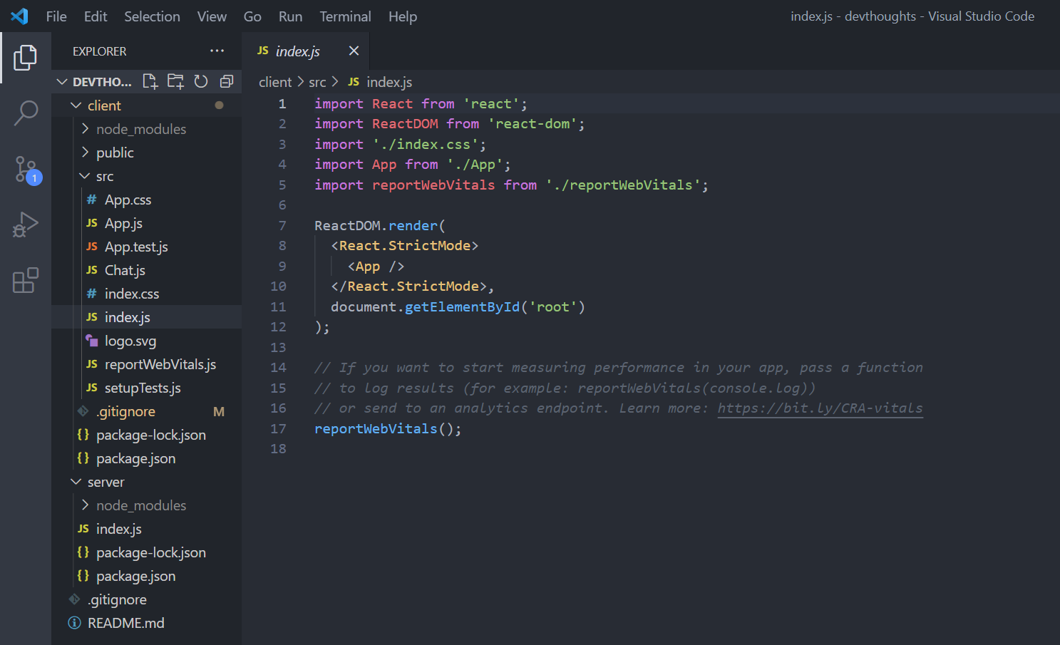Open root .gitignore file
This screenshot has width=1060, height=645.
tap(147, 599)
